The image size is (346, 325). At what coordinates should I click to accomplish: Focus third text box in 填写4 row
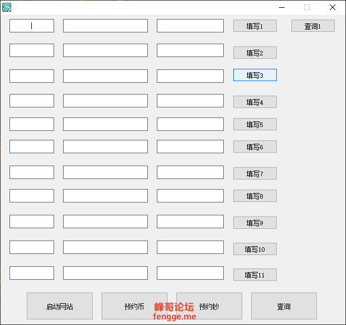190,101
